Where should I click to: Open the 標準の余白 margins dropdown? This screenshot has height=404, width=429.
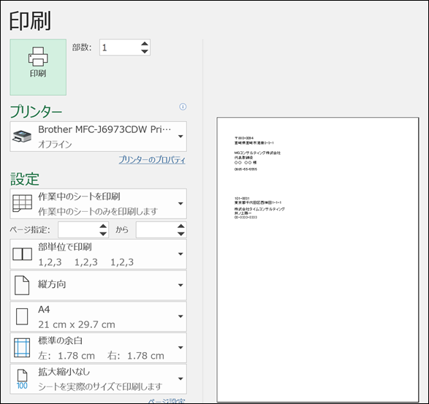coord(98,348)
